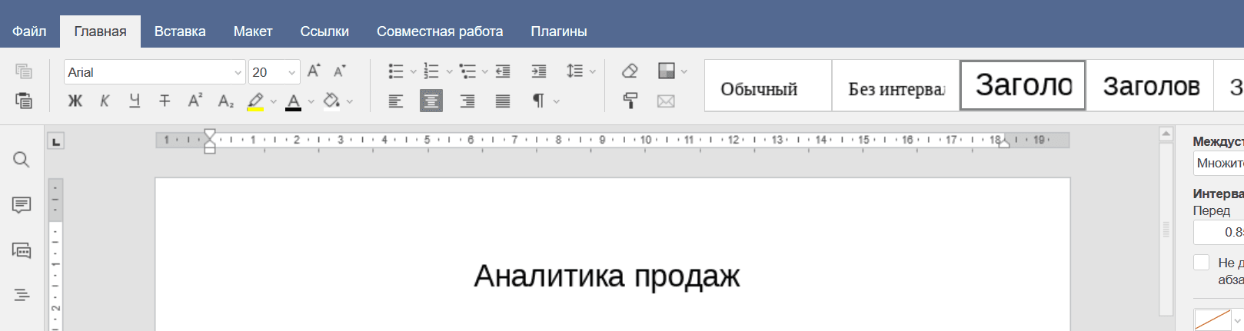Select the Главная tab
This screenshot has height=331, width=1244.
pyautogui.click(x=100, y=31)
